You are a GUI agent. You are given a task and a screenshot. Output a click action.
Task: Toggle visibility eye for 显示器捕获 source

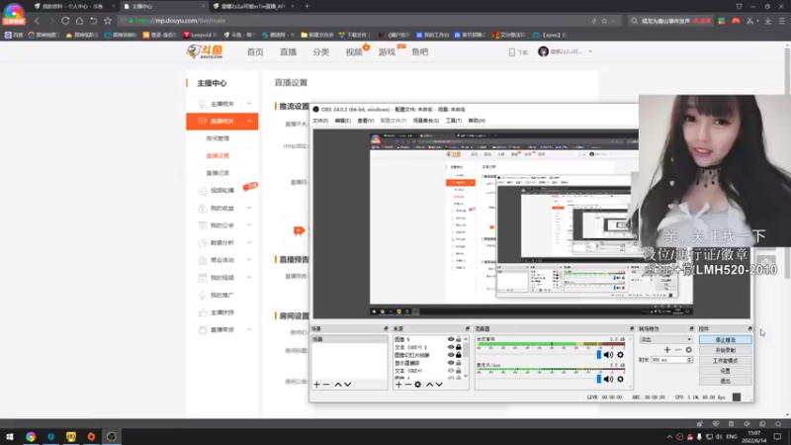pos(451,363)
